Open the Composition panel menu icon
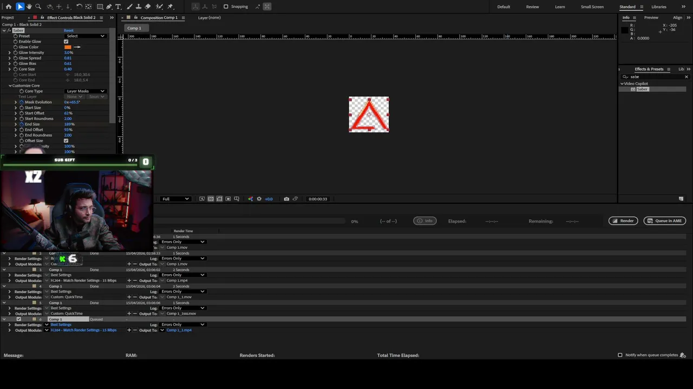 [x=183, y=17]
